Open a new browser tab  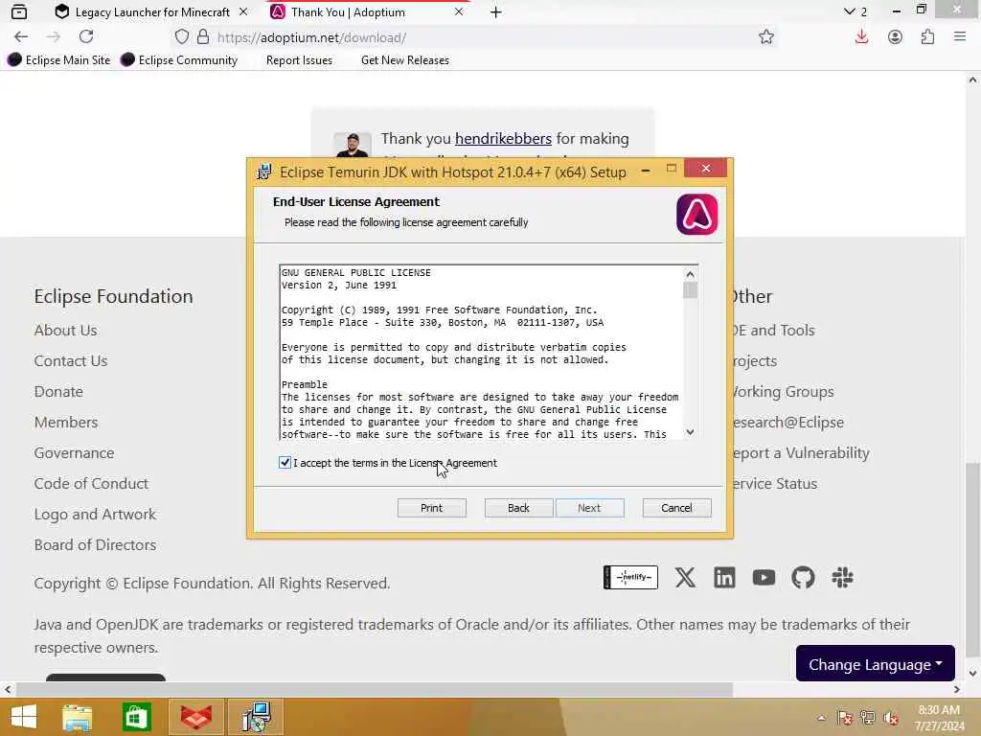pyautogui.click(x=496, y=11)
